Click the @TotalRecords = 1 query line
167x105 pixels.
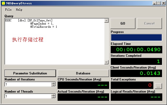pyautogui.click(x=44, y=27)
